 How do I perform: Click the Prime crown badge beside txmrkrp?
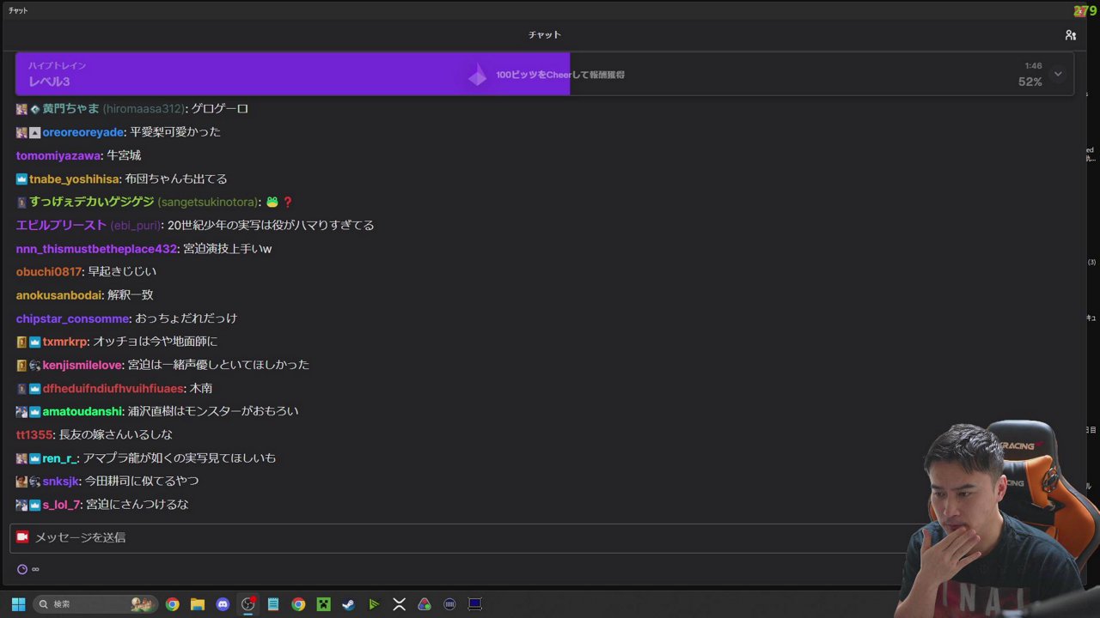pyautogui.click(x=35, y=342)
